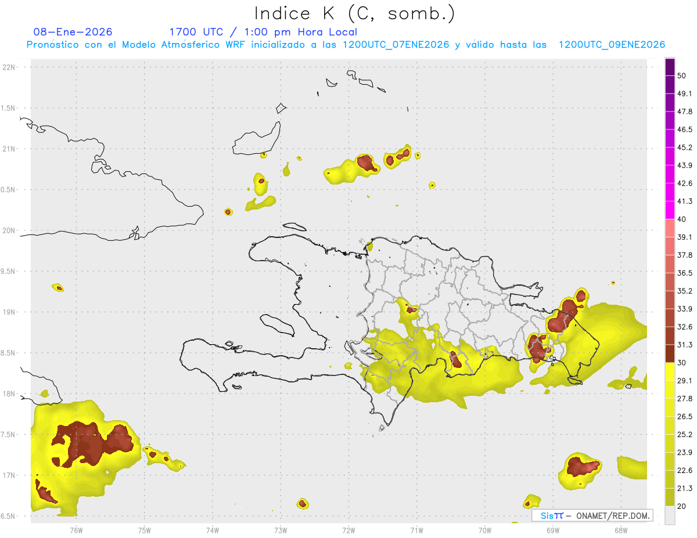Click the colorbar value "46.5"
The image size is (697, 538).
685,129
